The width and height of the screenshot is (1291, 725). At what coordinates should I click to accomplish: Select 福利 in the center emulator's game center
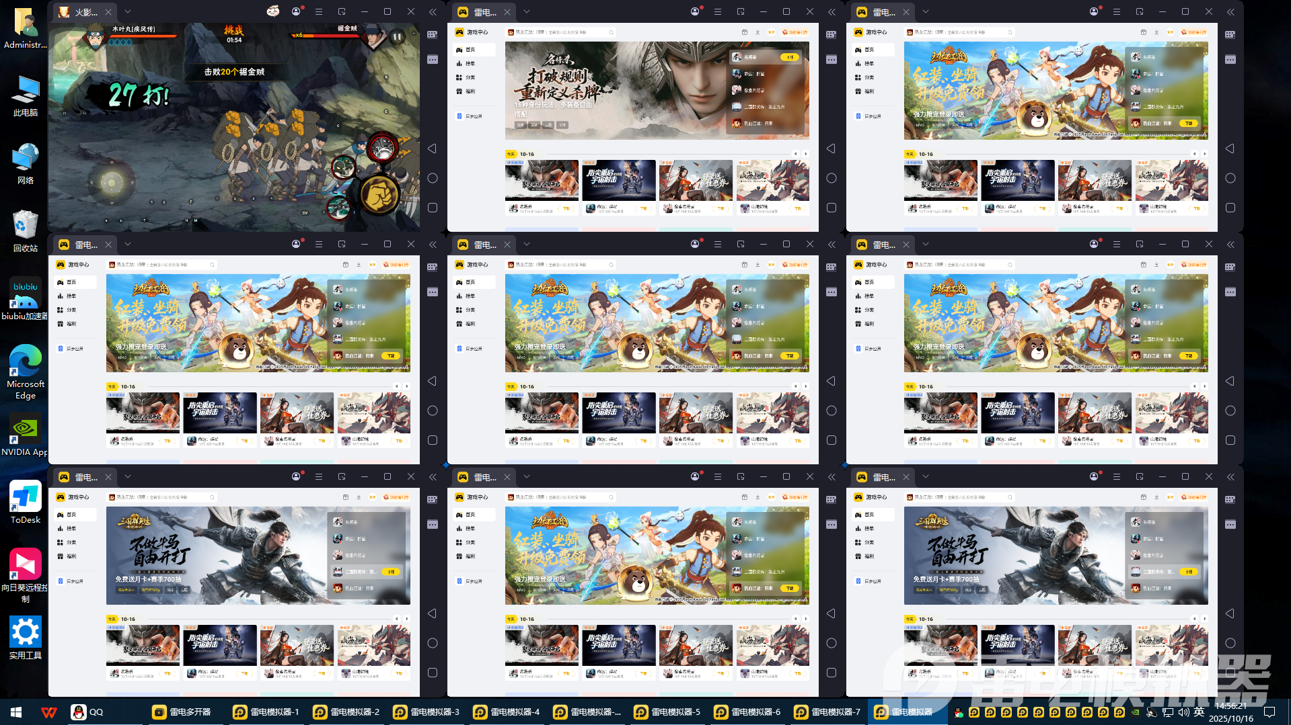click(x=474, y=324)
